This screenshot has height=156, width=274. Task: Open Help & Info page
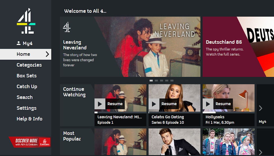(x=30, y=119)
